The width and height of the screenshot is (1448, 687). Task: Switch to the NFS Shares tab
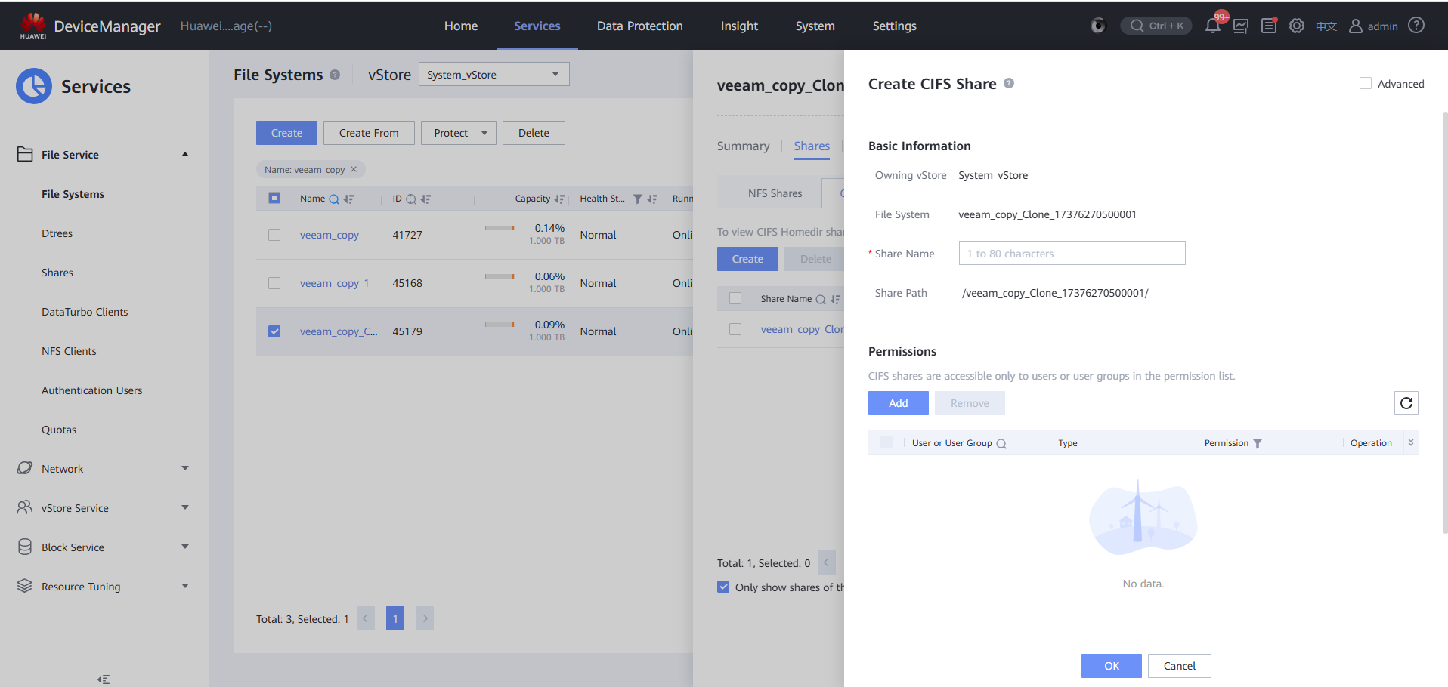click(775, 193)
